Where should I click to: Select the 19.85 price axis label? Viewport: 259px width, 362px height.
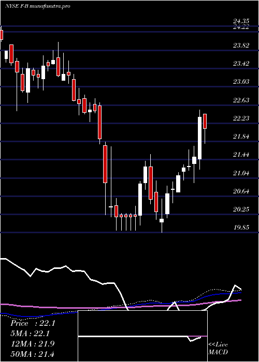(241, 228)
